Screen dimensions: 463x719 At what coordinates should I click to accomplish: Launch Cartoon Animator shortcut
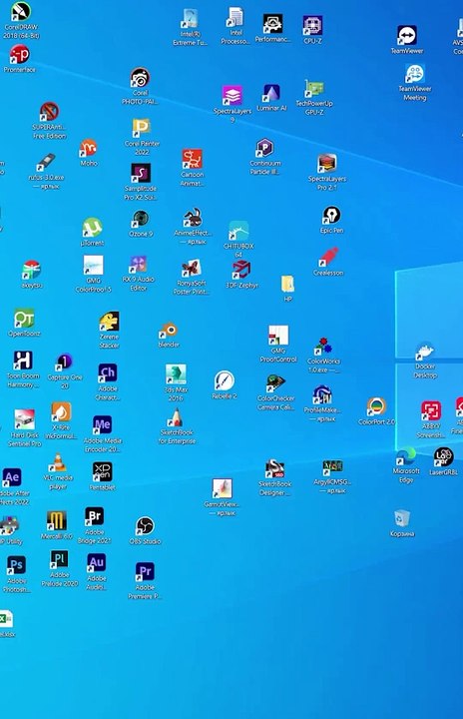(192, 160)
